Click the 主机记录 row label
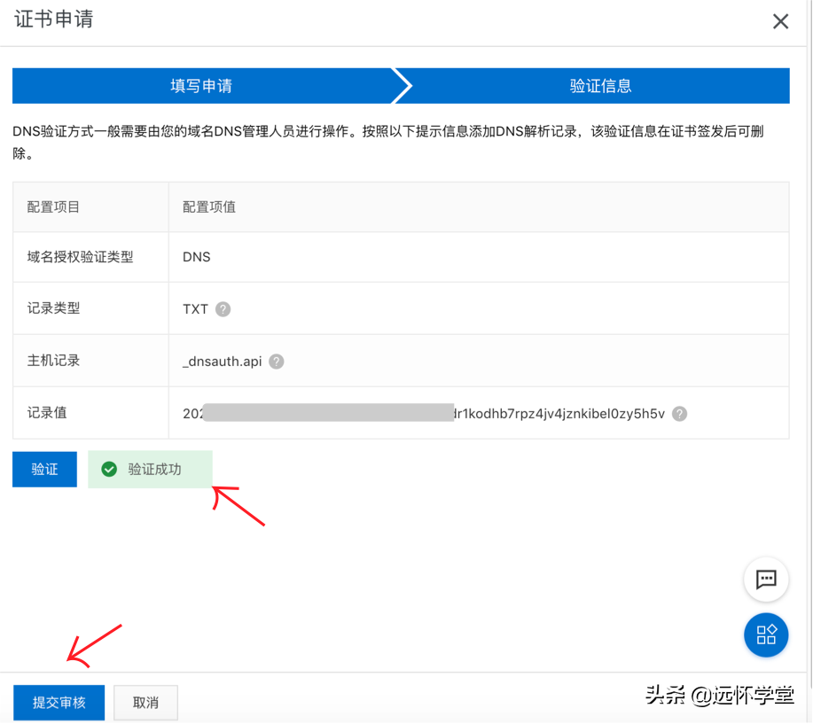This screenshot has width=813, height=724. [x=53, y=361]
